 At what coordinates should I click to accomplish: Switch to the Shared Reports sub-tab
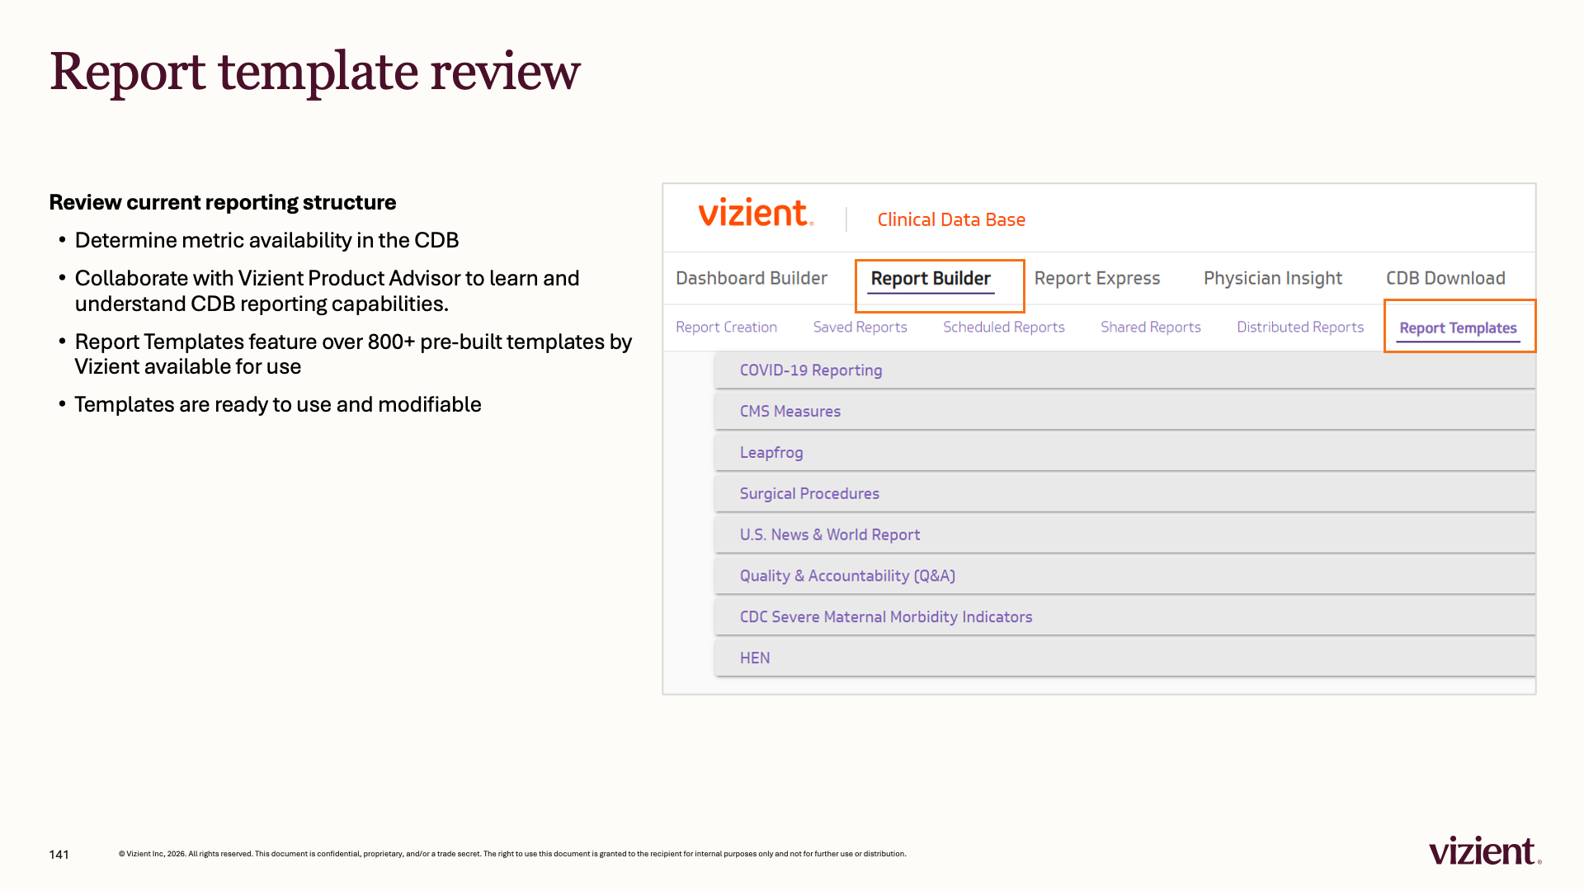(1151, 327)
